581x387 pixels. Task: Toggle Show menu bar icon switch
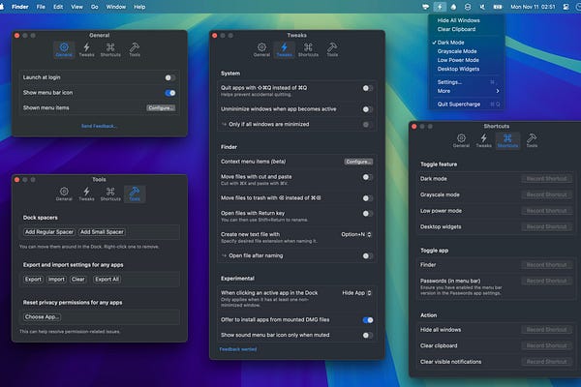point(170,93)
